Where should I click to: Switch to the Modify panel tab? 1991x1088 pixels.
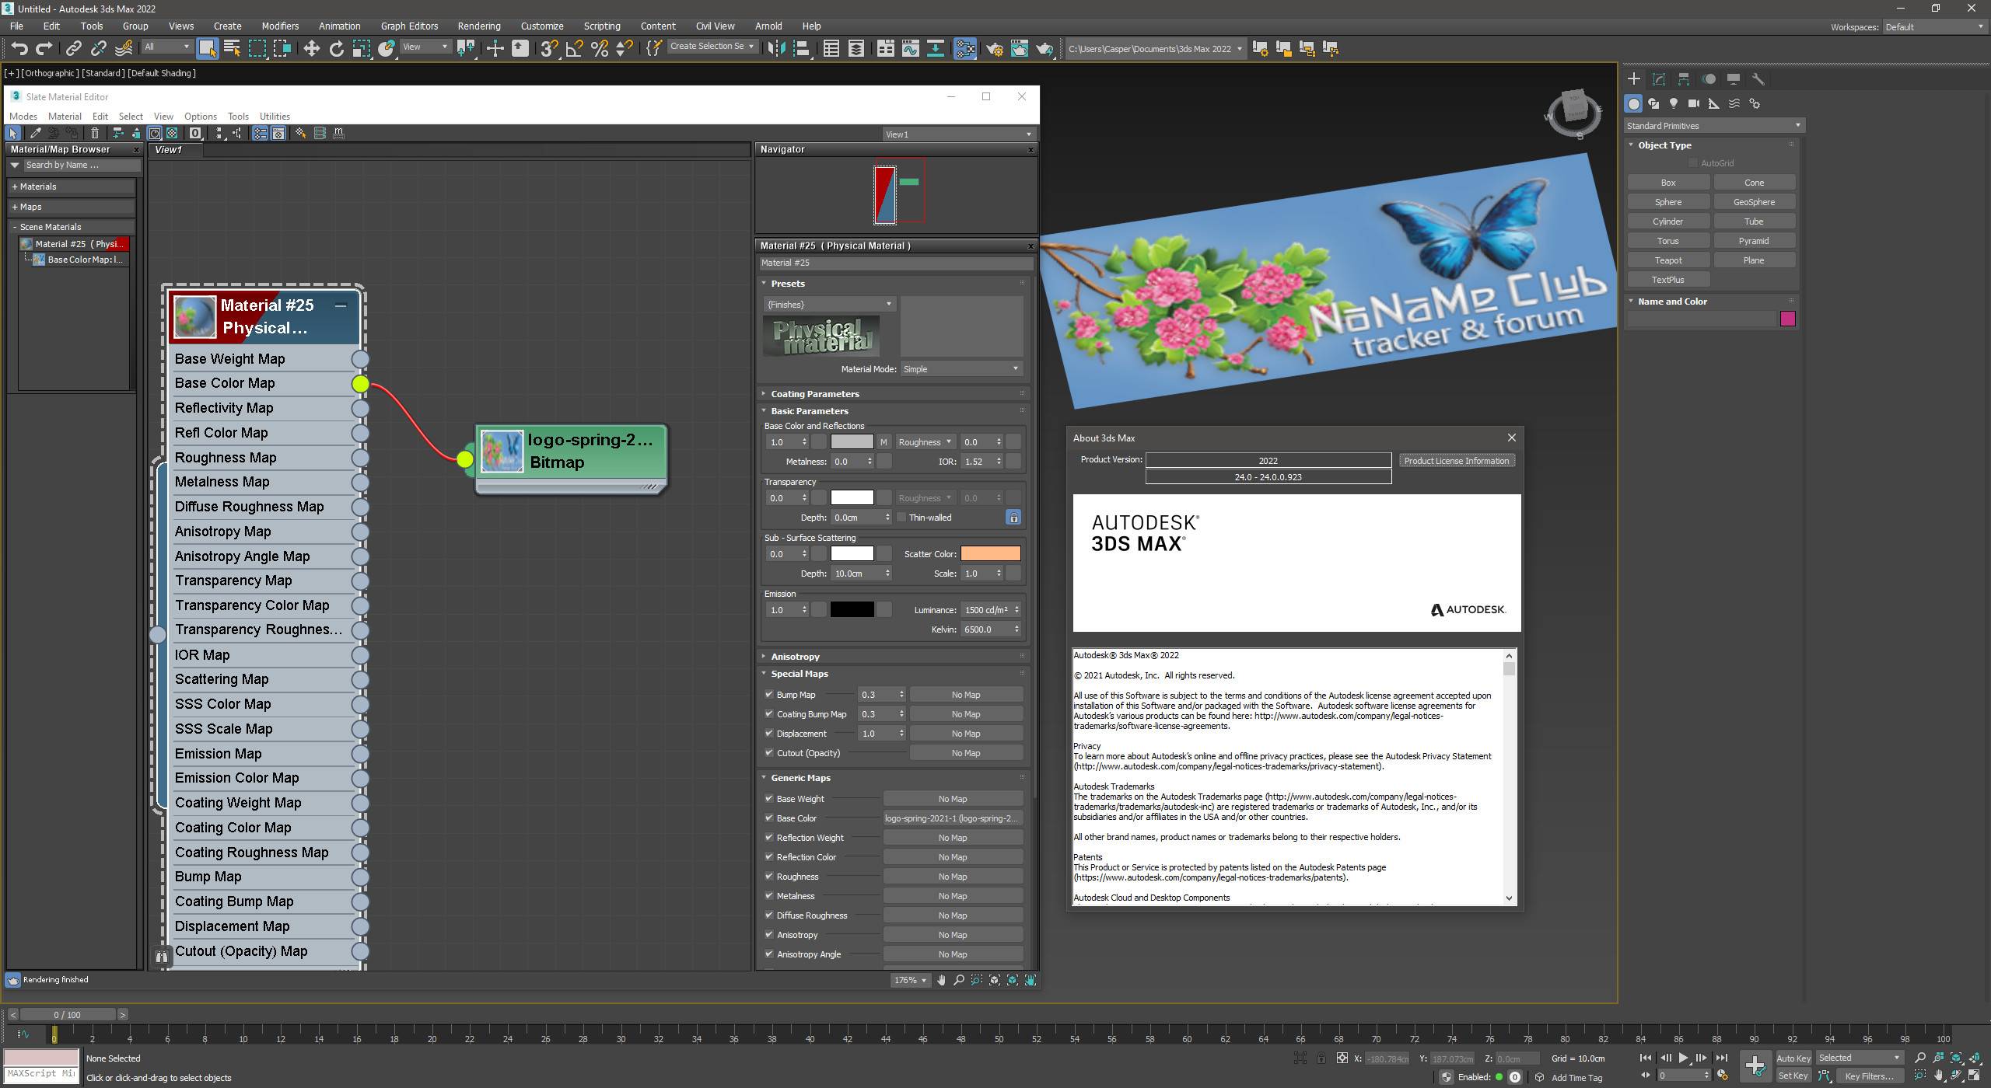(x=1659, y=79)
